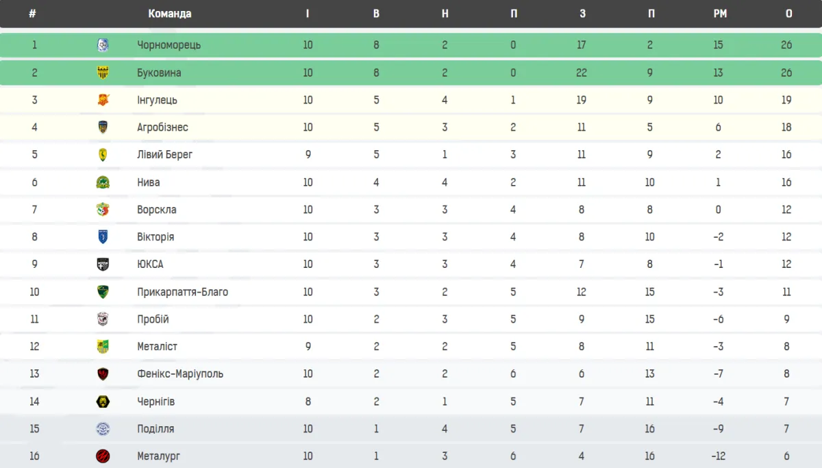Click the Чорноморець team logo
This screenshot has width=822, height=468.
point(103,45)
